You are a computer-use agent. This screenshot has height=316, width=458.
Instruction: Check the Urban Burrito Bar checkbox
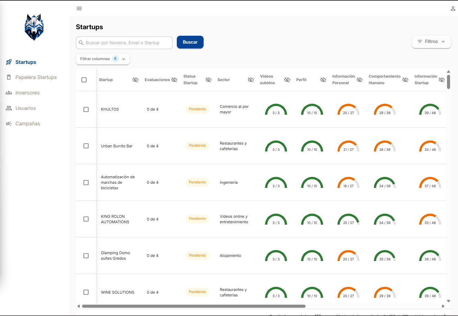(86, 146)
